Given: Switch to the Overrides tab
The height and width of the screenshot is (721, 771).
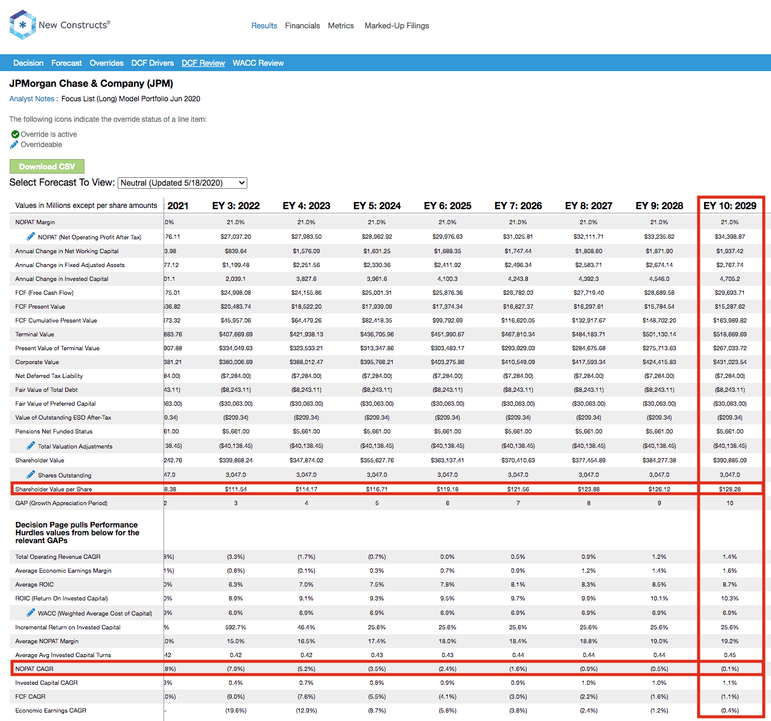Looking at the screenshot, I should point(107,63).
